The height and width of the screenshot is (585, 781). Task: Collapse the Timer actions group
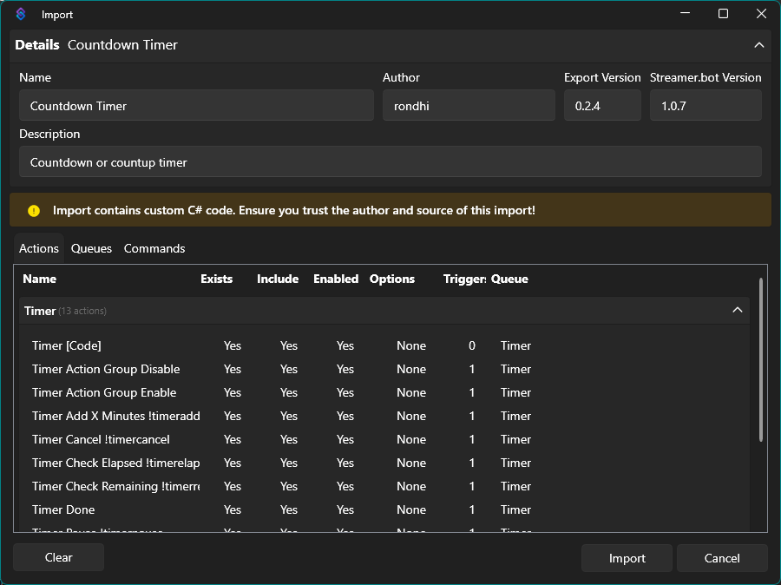point(737,310)
